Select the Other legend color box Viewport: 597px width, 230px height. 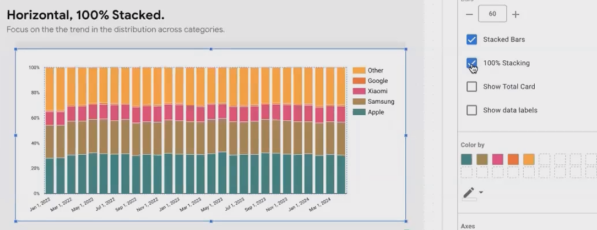(359, 71)
